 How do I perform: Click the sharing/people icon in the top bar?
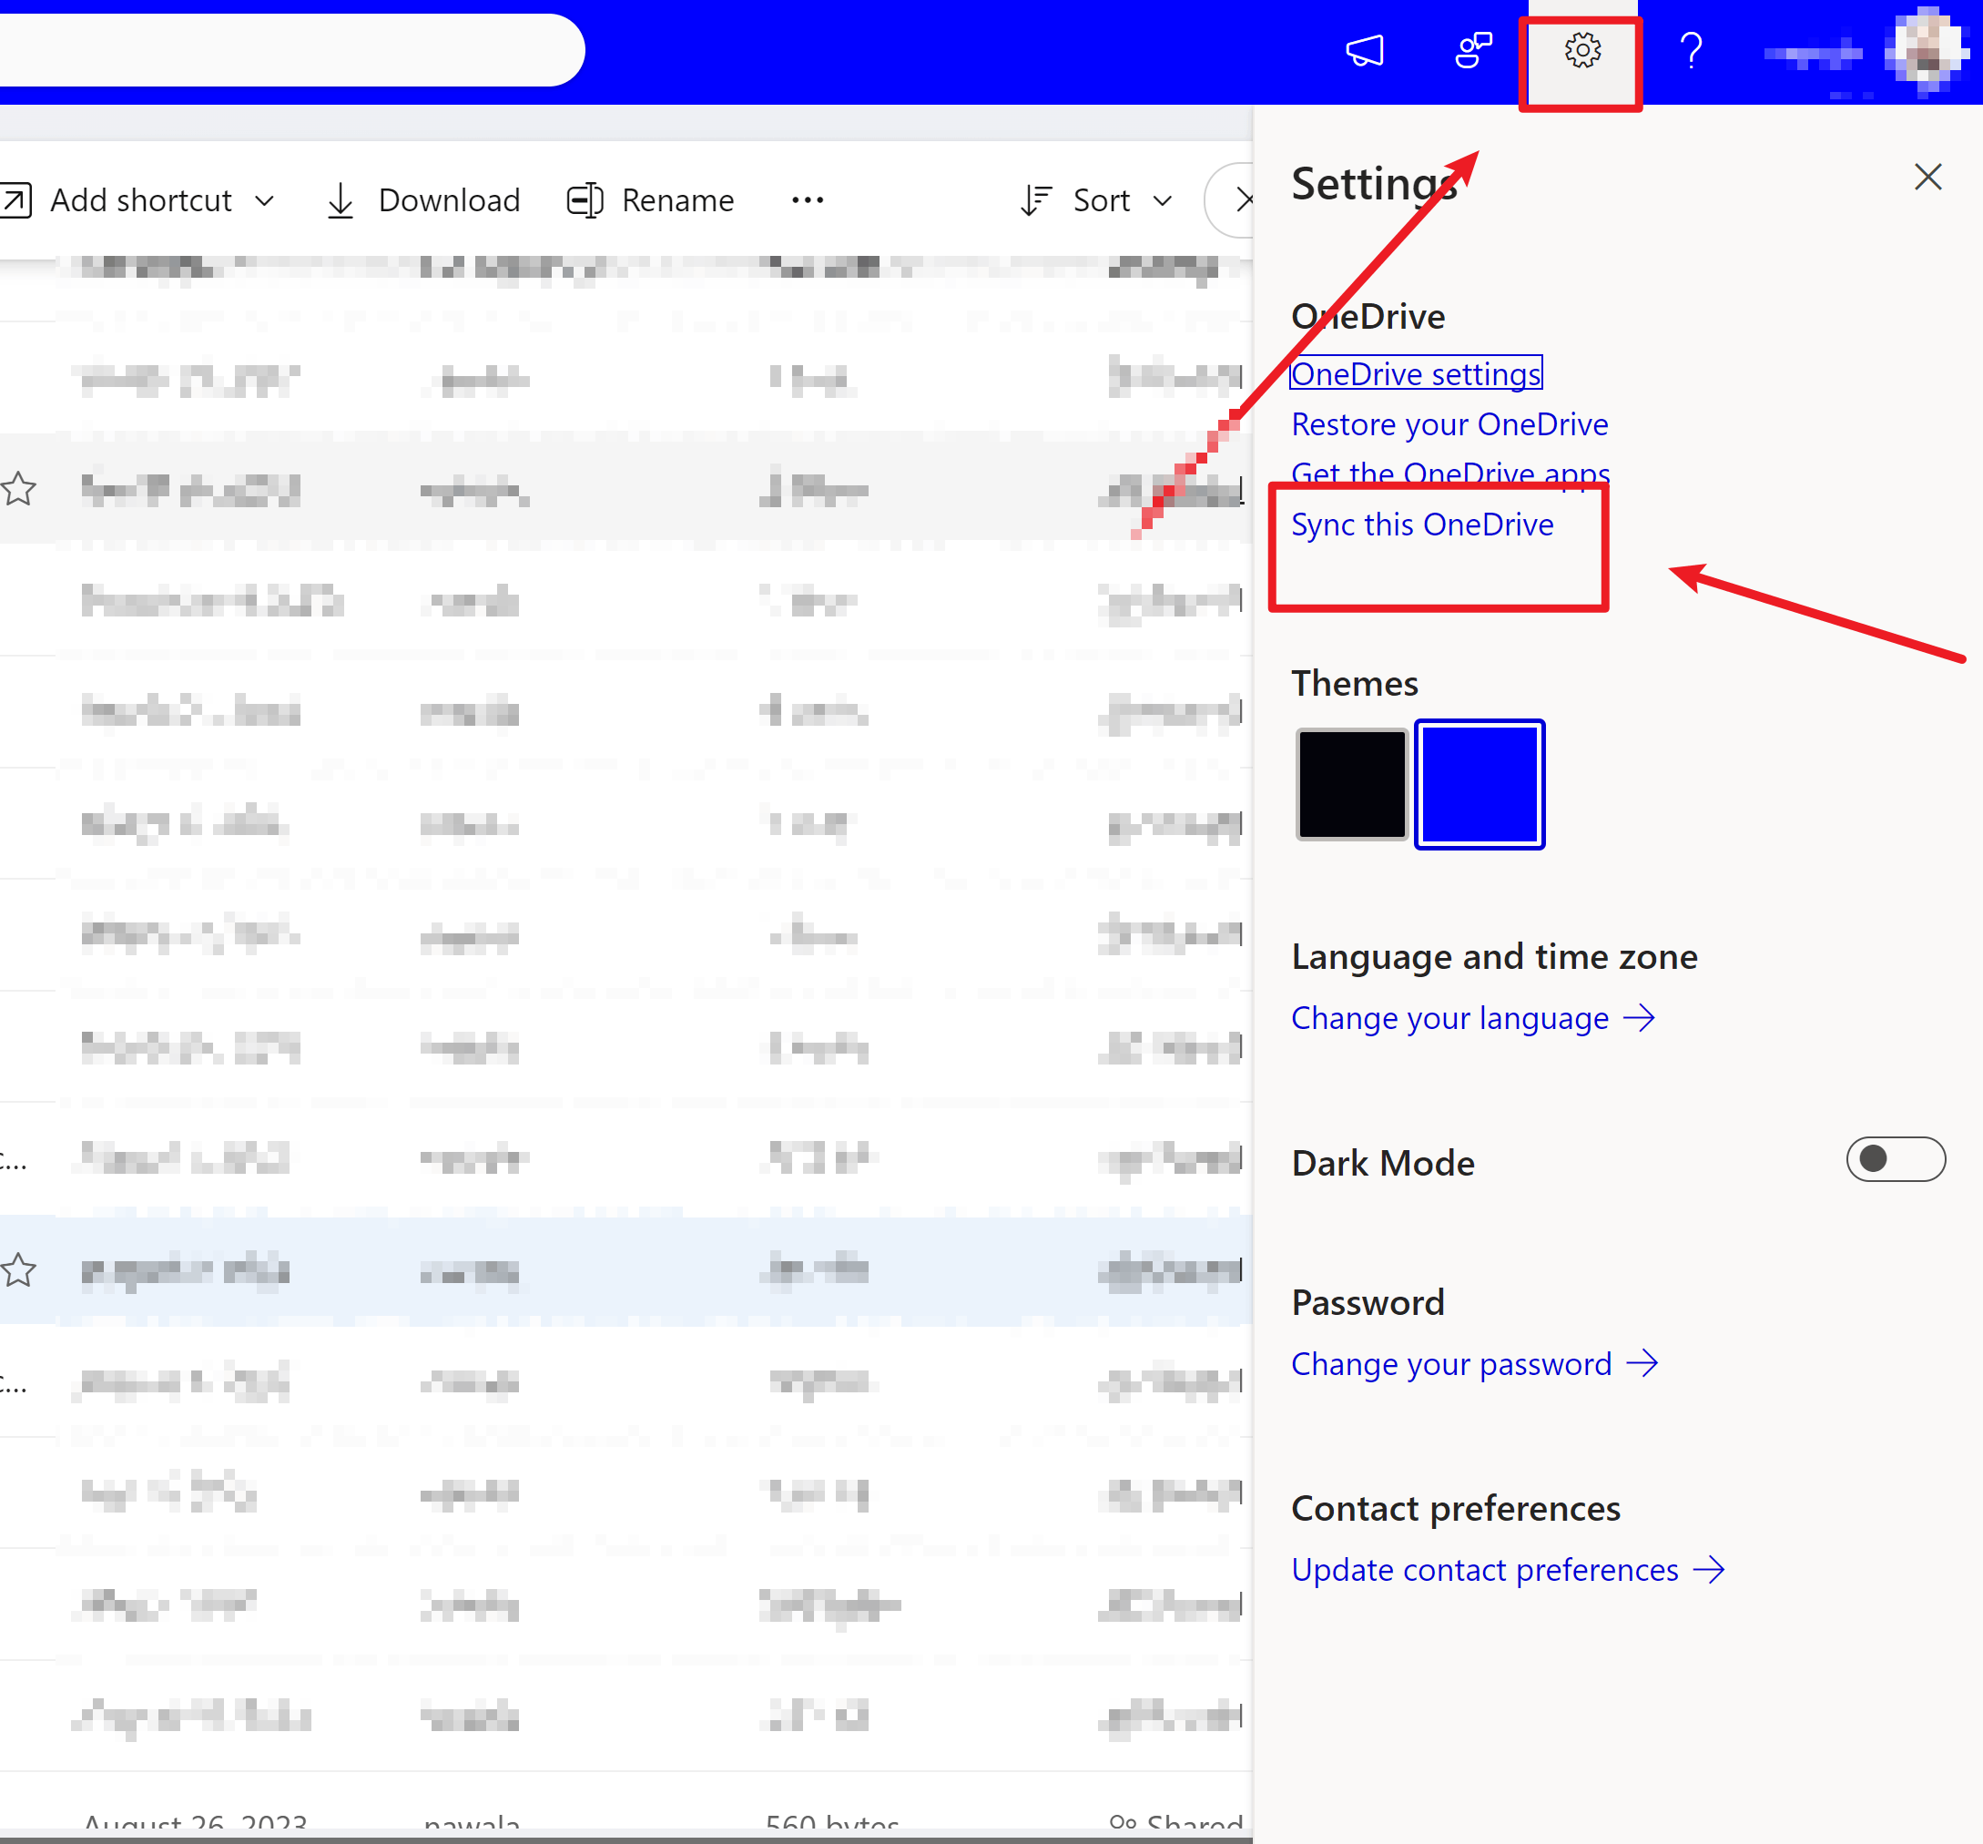1472,48
